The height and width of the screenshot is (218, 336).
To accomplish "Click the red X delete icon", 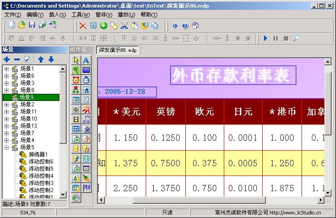I will [83, 26].
